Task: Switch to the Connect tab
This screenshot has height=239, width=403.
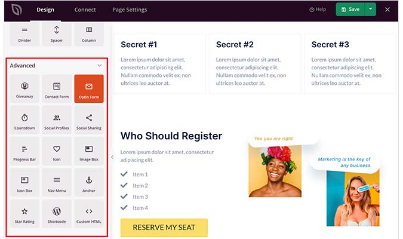Action: 85,10
